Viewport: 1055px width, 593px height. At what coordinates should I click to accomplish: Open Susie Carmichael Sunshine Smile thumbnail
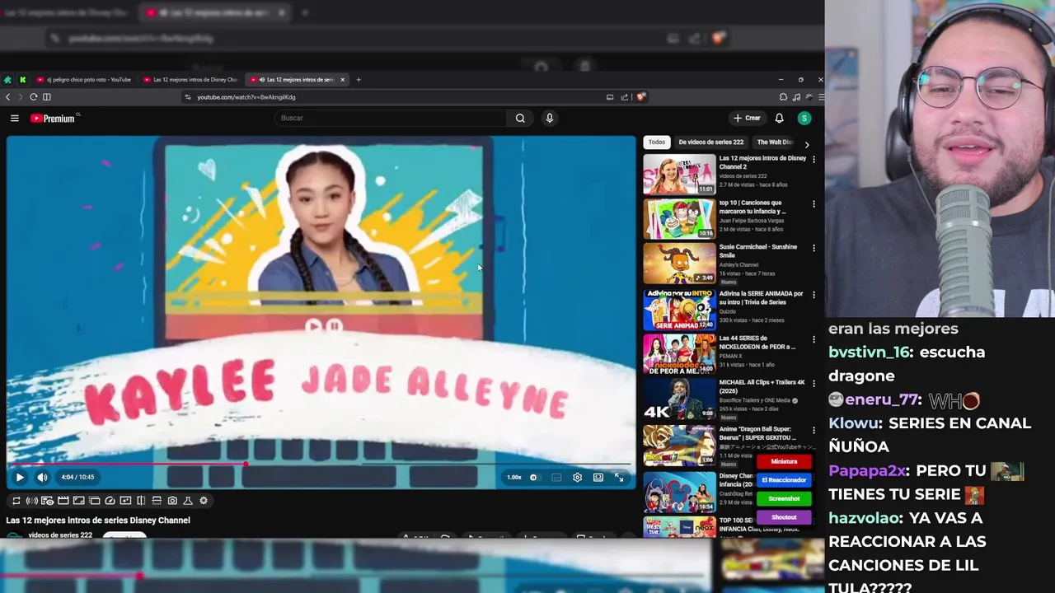click(679, 264)
